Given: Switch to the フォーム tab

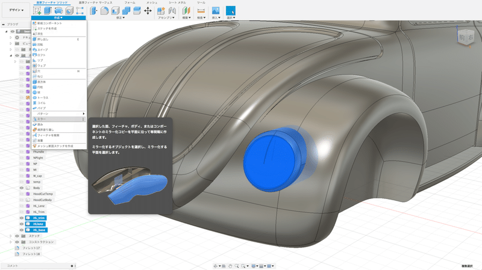Looking at the screenshot, I should (x=130, y=2).
